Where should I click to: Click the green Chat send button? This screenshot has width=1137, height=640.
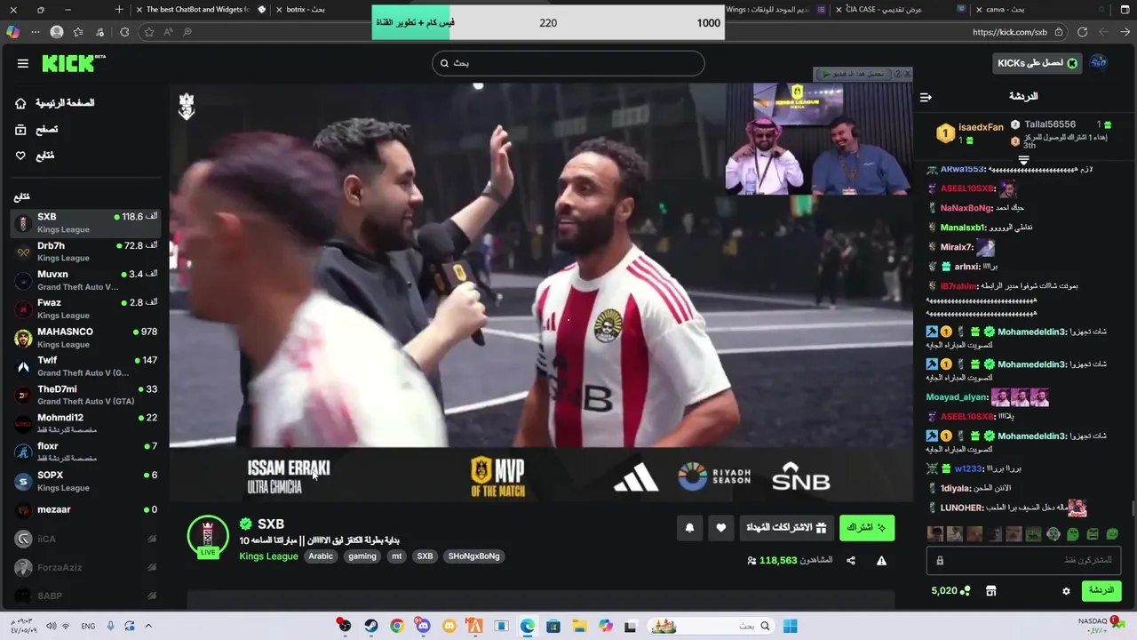coord(1101,590)
